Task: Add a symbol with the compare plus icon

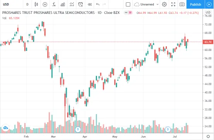Action: pos(45,4)
